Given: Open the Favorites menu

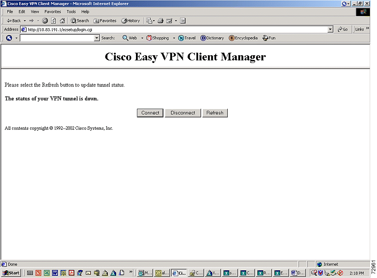Looking at the screenshot, I should pyautogui.click(x=53, y=12).
